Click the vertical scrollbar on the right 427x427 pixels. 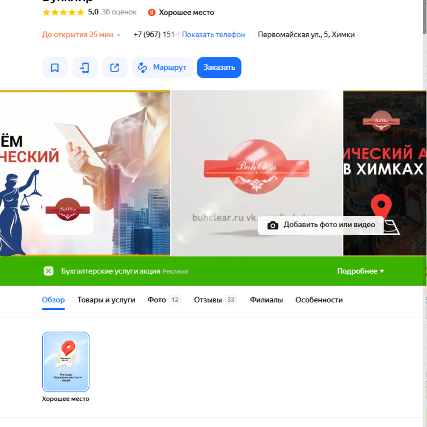[425, 16]
